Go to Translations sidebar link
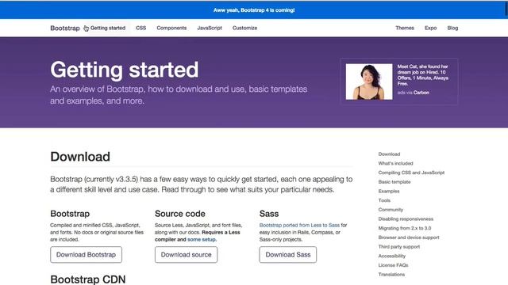This screenshot has width=508, height=285. [391, 275]
